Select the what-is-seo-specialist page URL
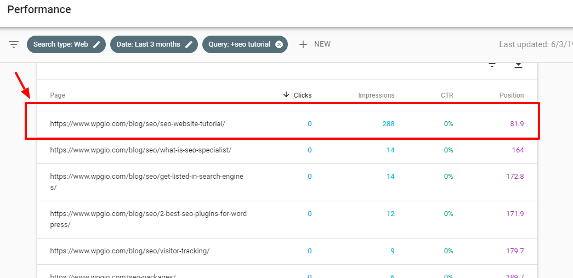Image resolution: width=573 pixels, height=278 pixels. 141,150
